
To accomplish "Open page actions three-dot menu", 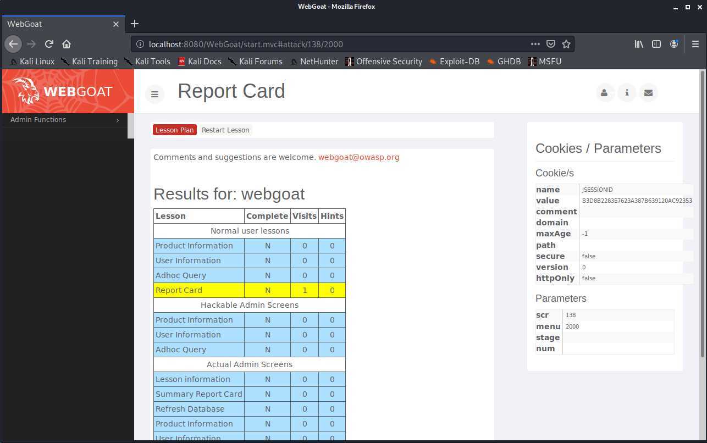I will (x=535, y=44).
